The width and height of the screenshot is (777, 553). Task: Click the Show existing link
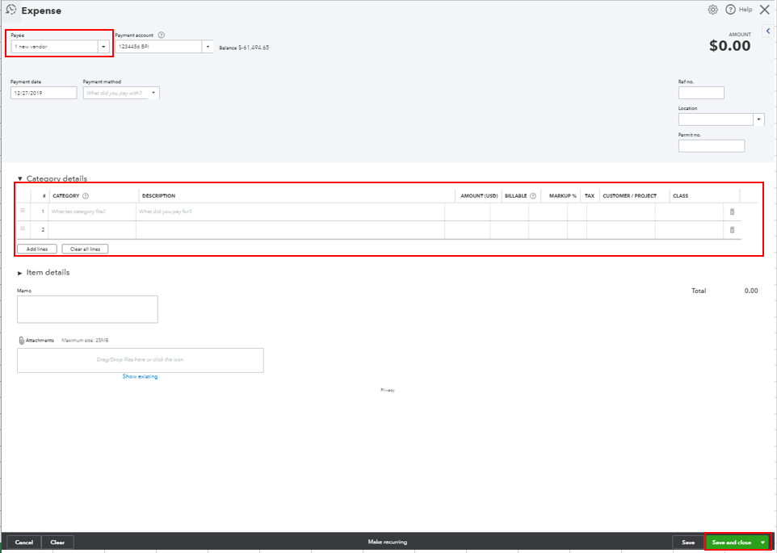(x=141, y=377)
